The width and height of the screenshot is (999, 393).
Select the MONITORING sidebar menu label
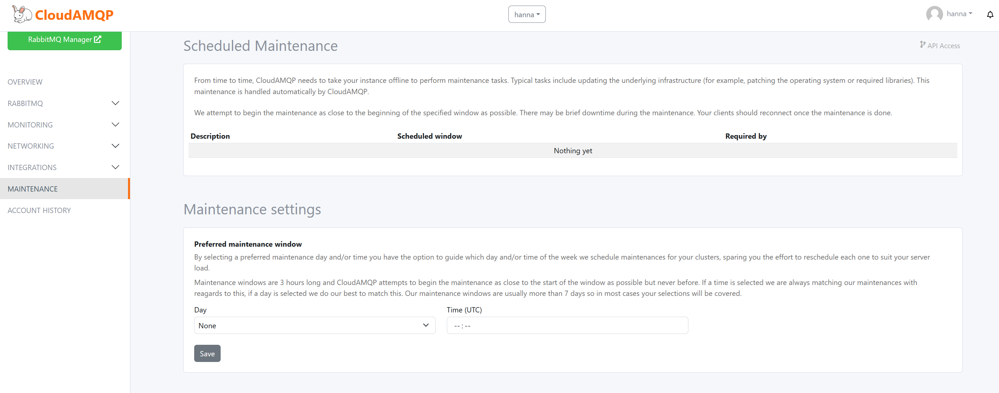click(30, 125)
